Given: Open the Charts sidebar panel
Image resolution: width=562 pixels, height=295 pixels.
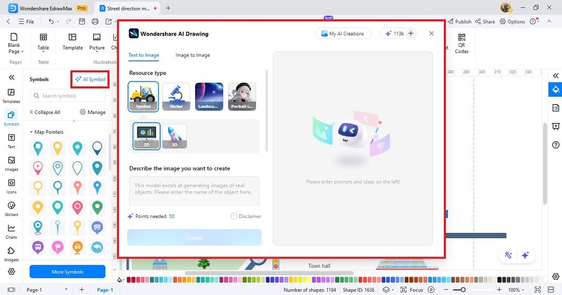Looking at the screenshot, I should click(x=11, y=232).
